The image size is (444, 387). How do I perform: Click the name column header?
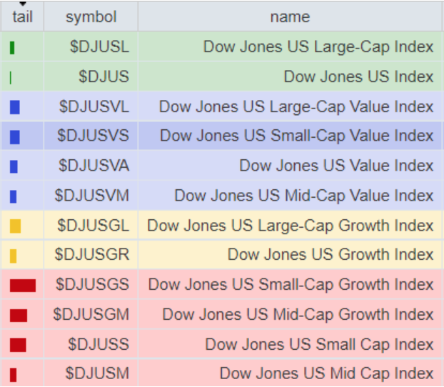(290, 16)
